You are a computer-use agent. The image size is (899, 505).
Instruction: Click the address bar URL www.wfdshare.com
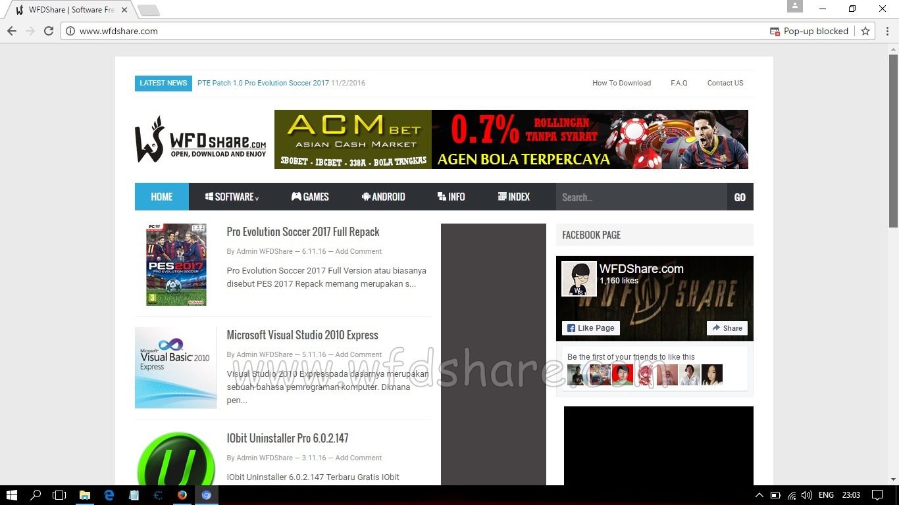click(118, 31)
